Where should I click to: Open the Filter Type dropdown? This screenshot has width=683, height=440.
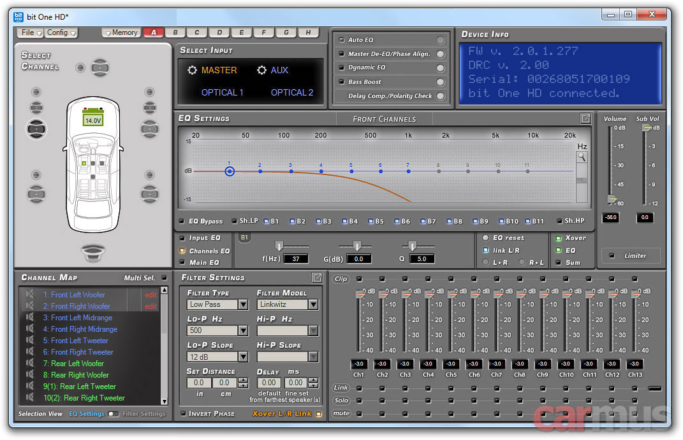coord(243,304)
